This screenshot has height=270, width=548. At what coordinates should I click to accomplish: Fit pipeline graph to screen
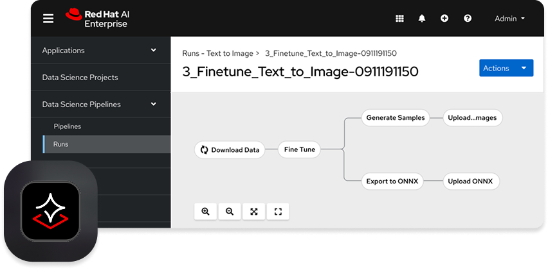click(x=253, y=212)
